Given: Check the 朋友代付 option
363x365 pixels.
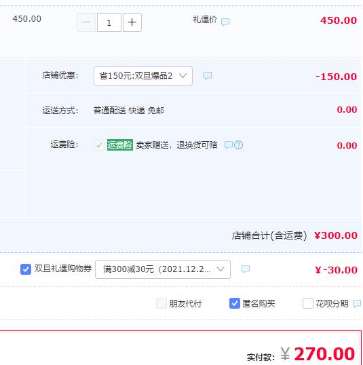Looking at the screenshot, I should tap(161, 303).
